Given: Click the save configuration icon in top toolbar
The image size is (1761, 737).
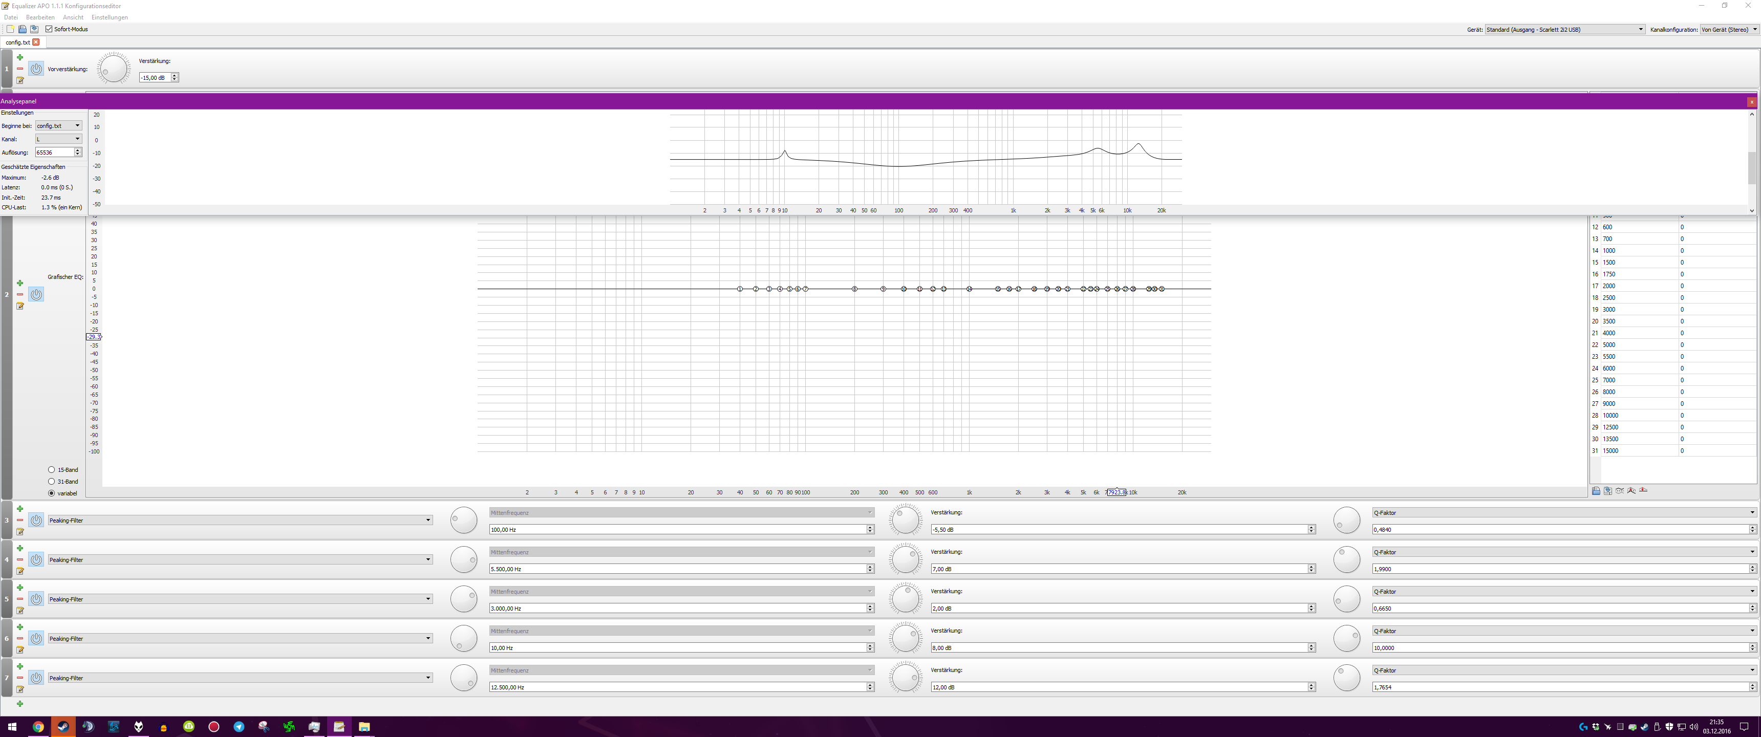Looking at the screenshot, I should [x=34, y=29].
